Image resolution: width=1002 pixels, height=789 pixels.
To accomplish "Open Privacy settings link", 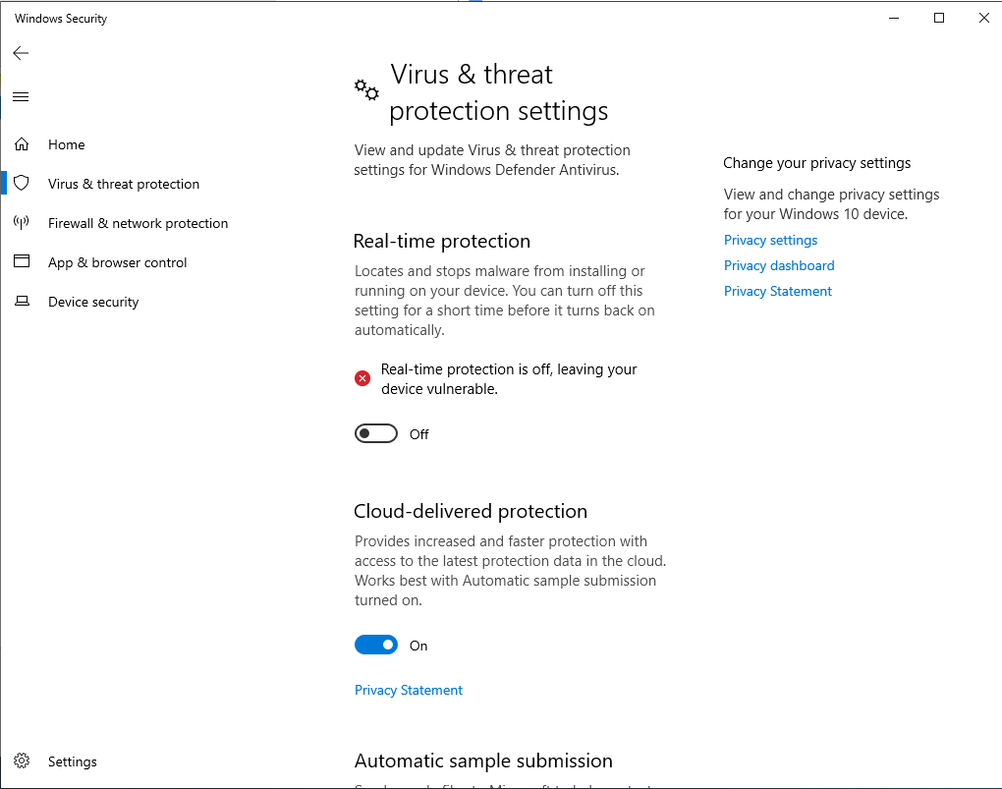I will 770,240.
